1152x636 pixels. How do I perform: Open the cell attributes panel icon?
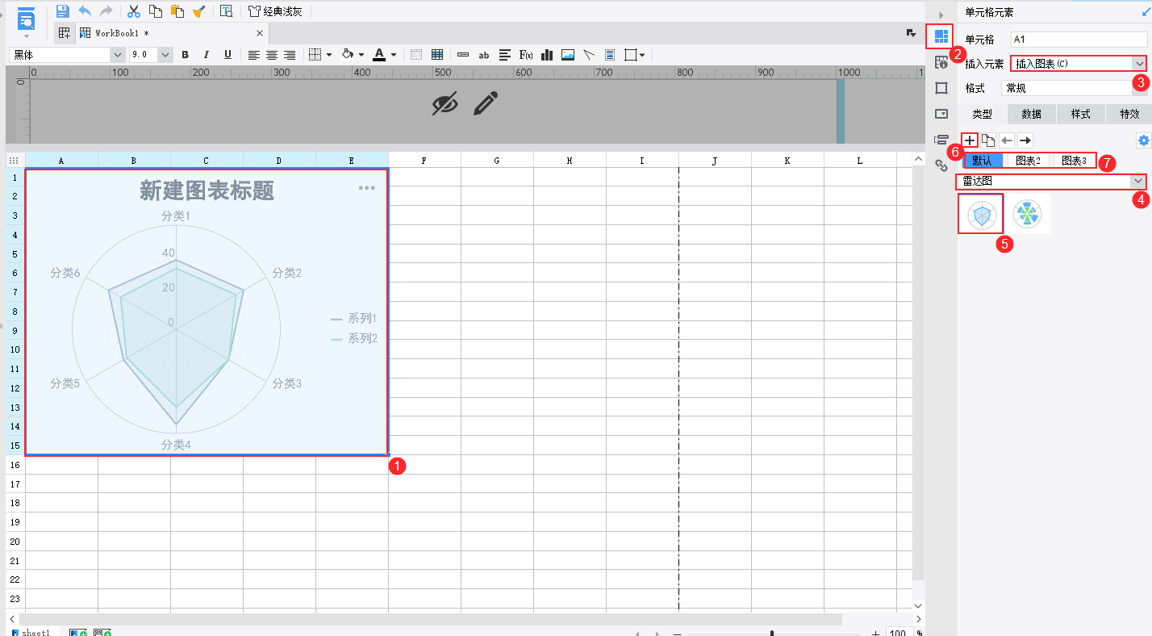pyautogui.click(x=941, y=62)
